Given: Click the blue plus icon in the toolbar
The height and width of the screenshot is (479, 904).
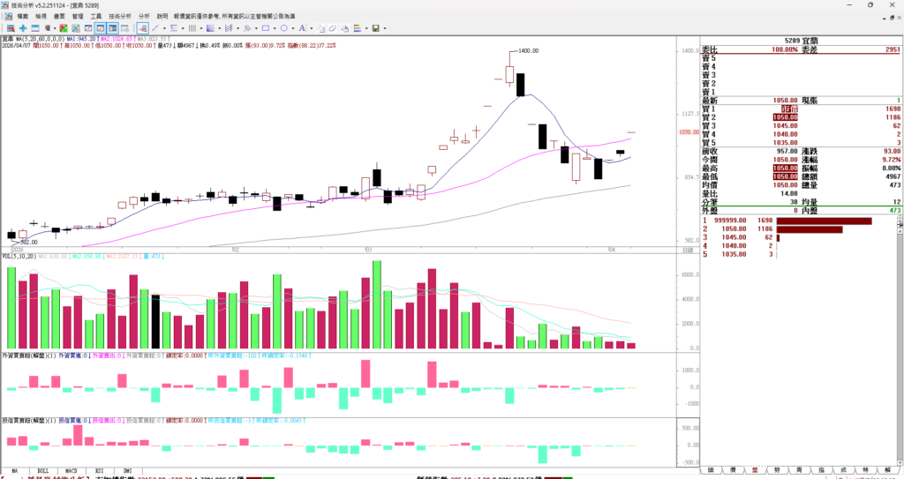Looking at the screenshot, I should point(23,28).
